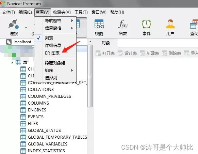Select INDEX_STATISTICS table name
This screenshot has width=198, height=154.
(x=46, y=151)
